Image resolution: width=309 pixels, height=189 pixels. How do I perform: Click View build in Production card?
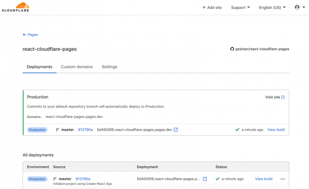click(276, 129)
